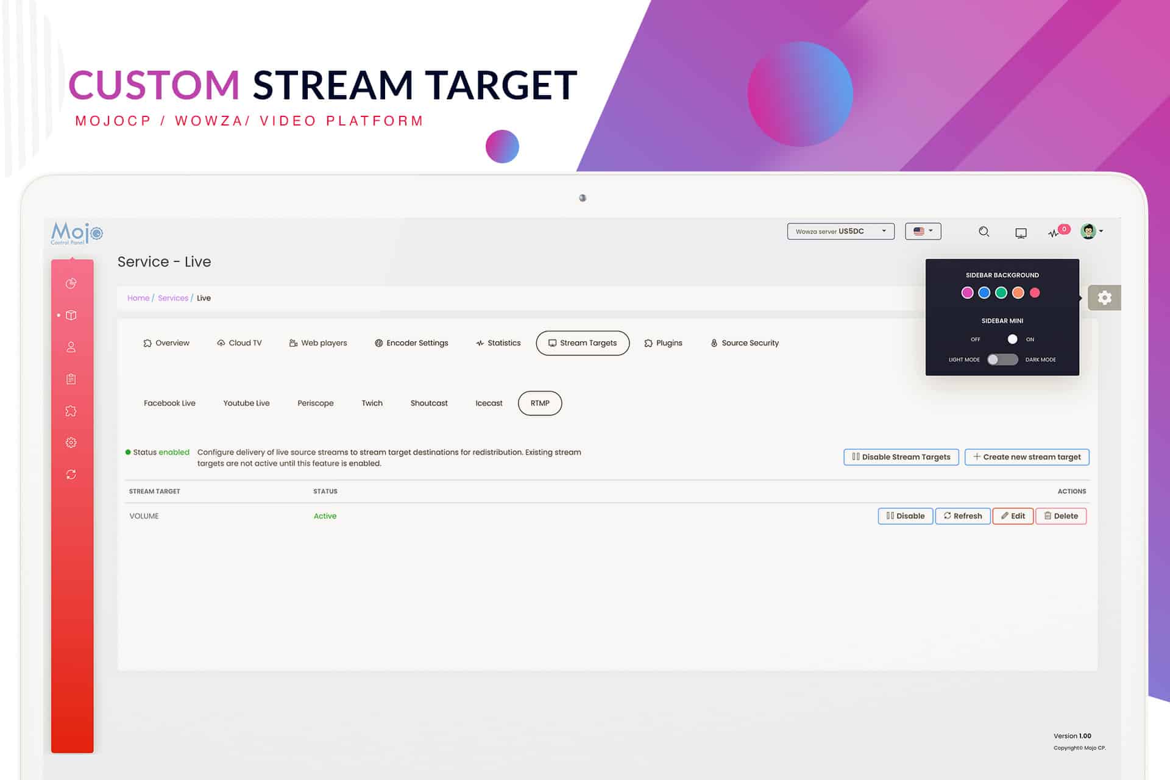1170x780 pixels.
Task: Select the Icecast sub-tab
Action: pyautogui.click(x=489, y=403)
